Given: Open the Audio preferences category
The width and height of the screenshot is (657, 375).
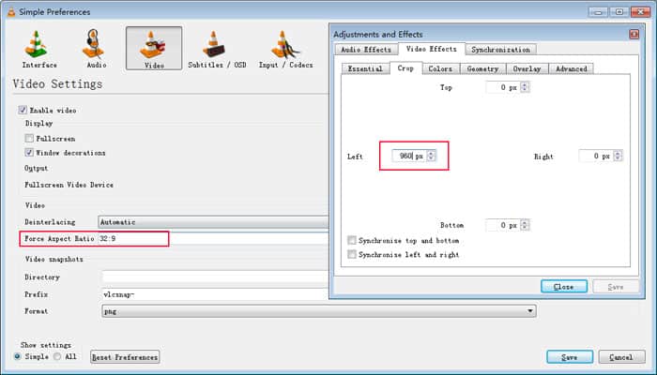Looking at the screenshot, I should click(x=96, y=49).
